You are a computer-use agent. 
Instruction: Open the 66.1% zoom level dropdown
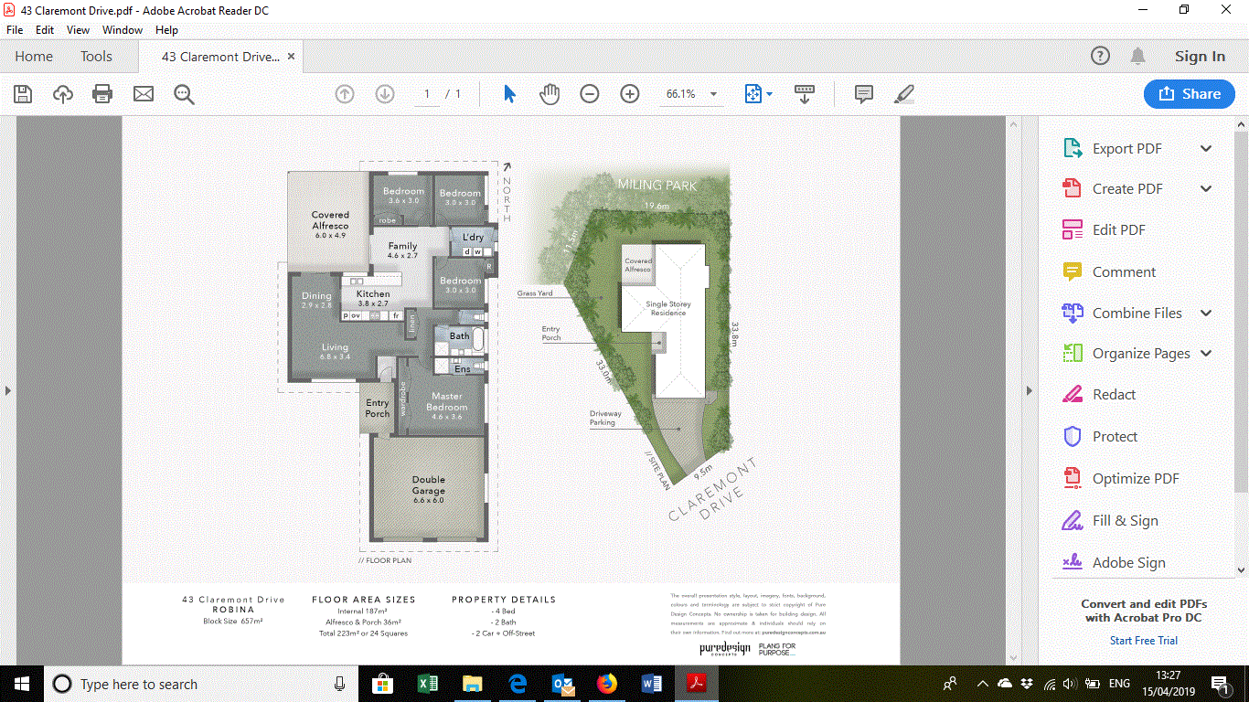(713, 94)
